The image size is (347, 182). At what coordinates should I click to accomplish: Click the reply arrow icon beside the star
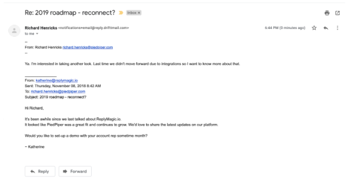click(325, 28)
